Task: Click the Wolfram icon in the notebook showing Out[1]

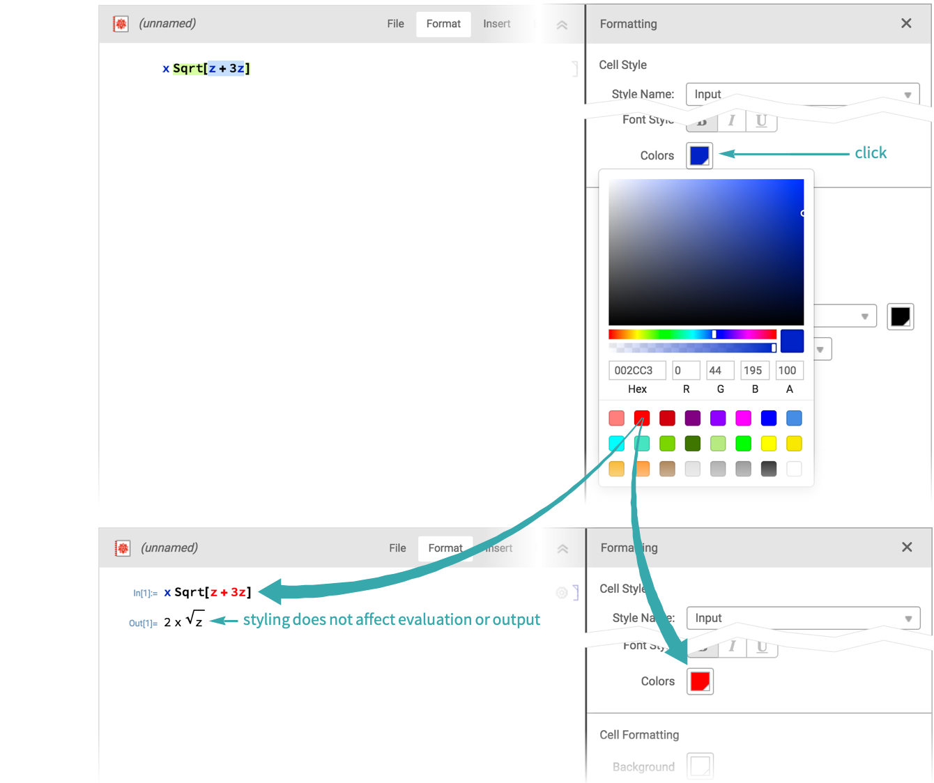Action: pos(123,548)
